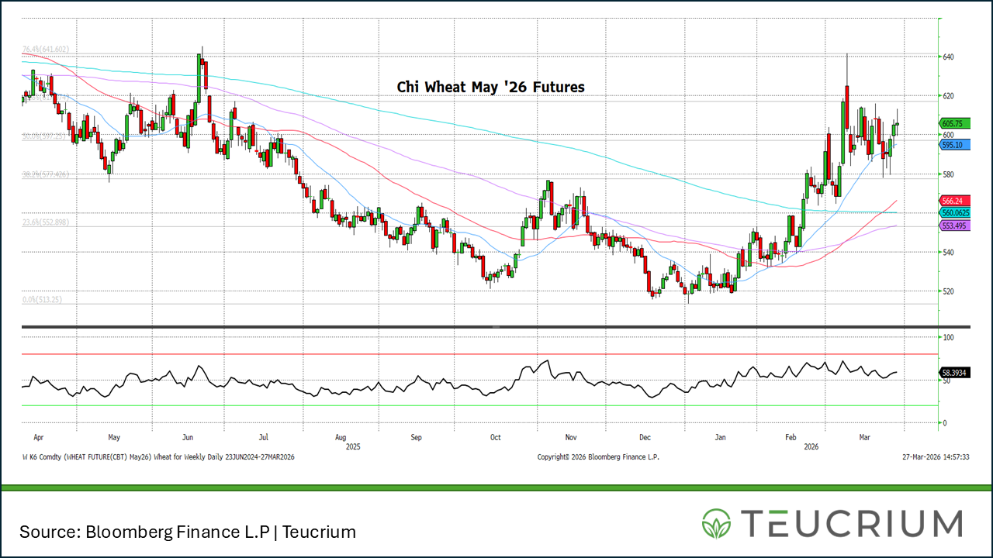Screen dimensions: 993x558
Task: Click the Bloomberg copyright notice text
Action: (x=597, y=457)
